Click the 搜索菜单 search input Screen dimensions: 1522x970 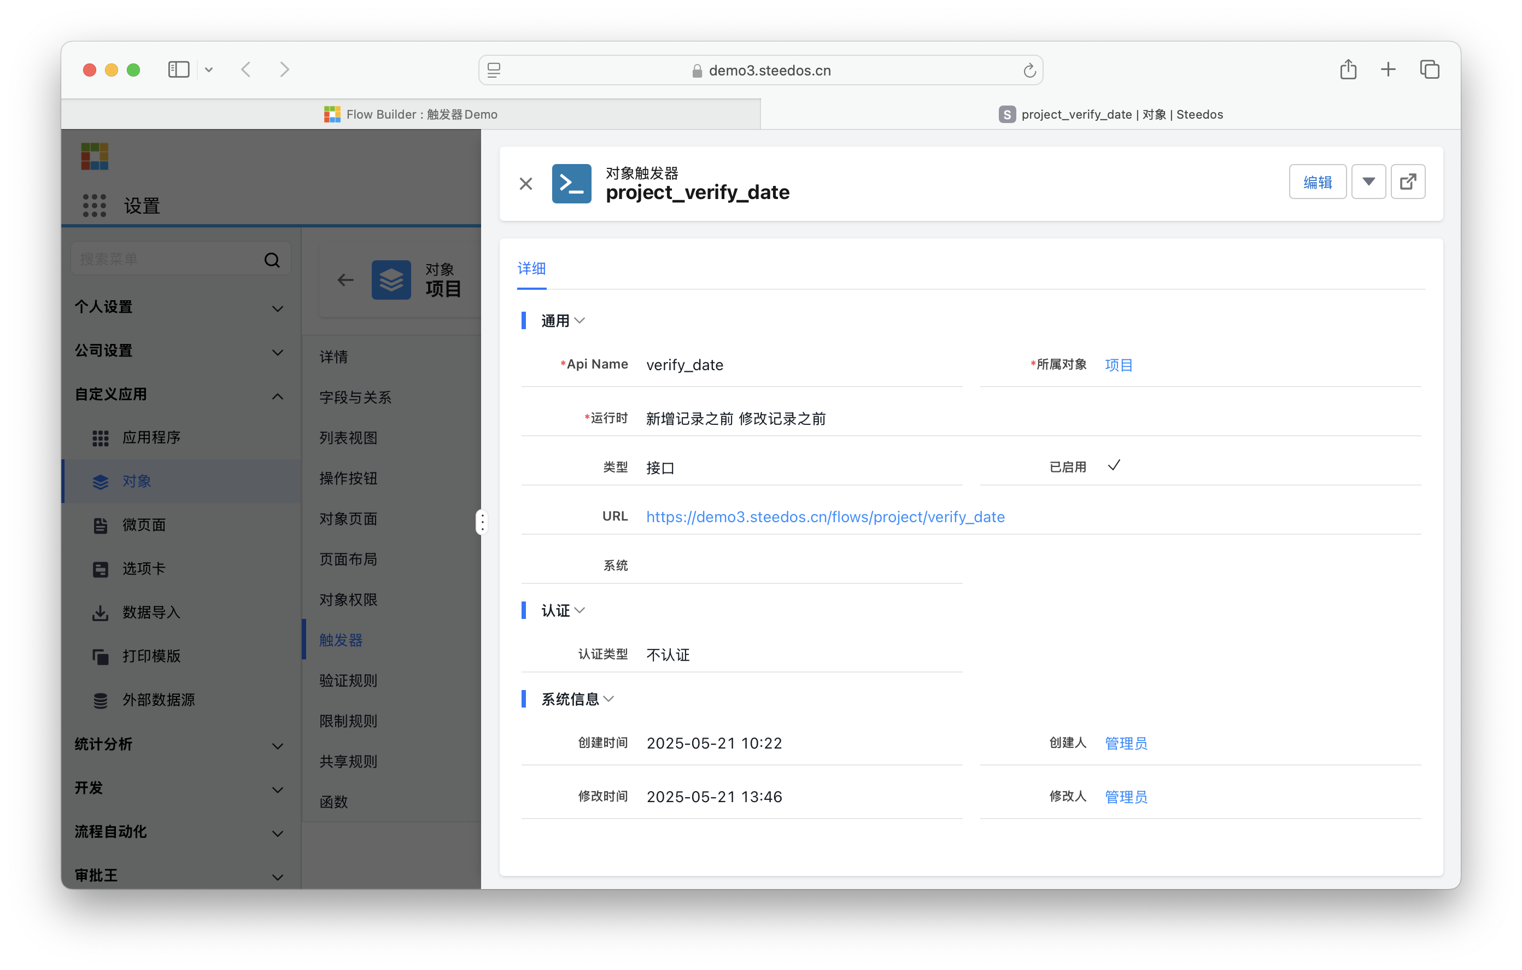pyautogui.click(x=180, y=259)
